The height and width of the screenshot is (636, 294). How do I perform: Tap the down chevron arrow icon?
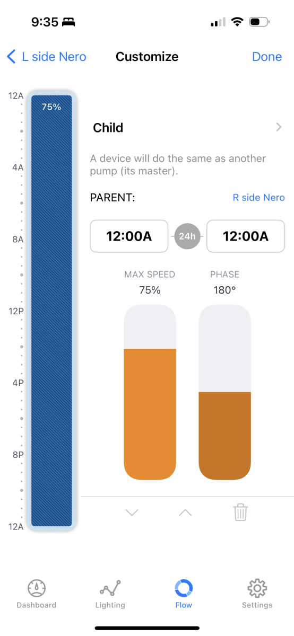click(x=132, y=513)
